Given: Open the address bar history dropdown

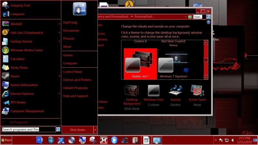Looking at the screenshot, I should click(186, 17).
